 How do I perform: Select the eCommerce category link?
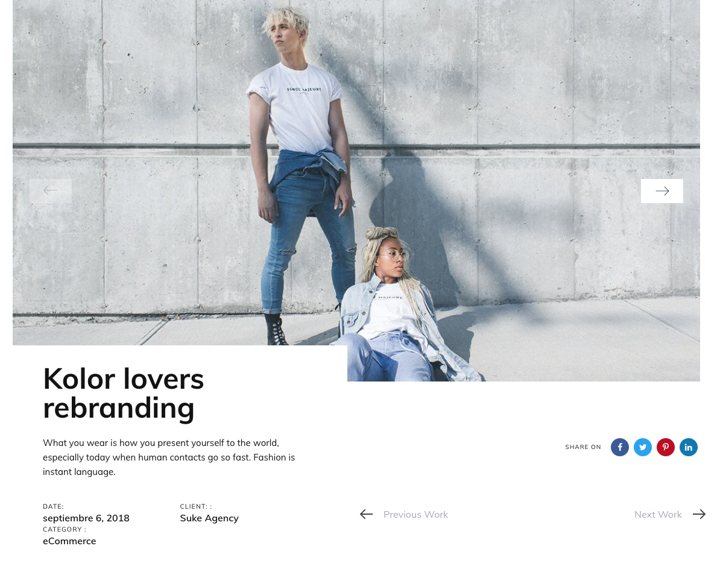69,541
